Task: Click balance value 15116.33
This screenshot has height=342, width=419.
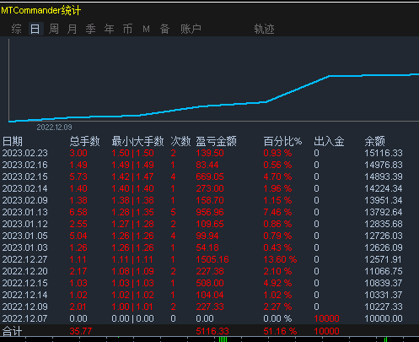Action: coord(384,153)
